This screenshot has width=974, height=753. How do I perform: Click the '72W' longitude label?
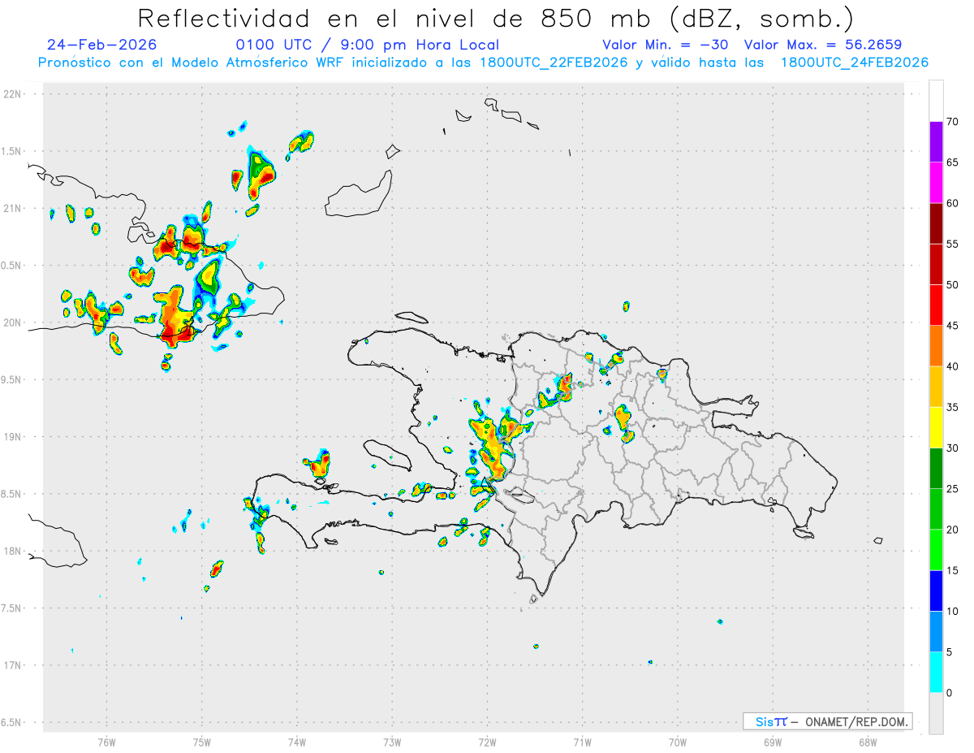487,742
